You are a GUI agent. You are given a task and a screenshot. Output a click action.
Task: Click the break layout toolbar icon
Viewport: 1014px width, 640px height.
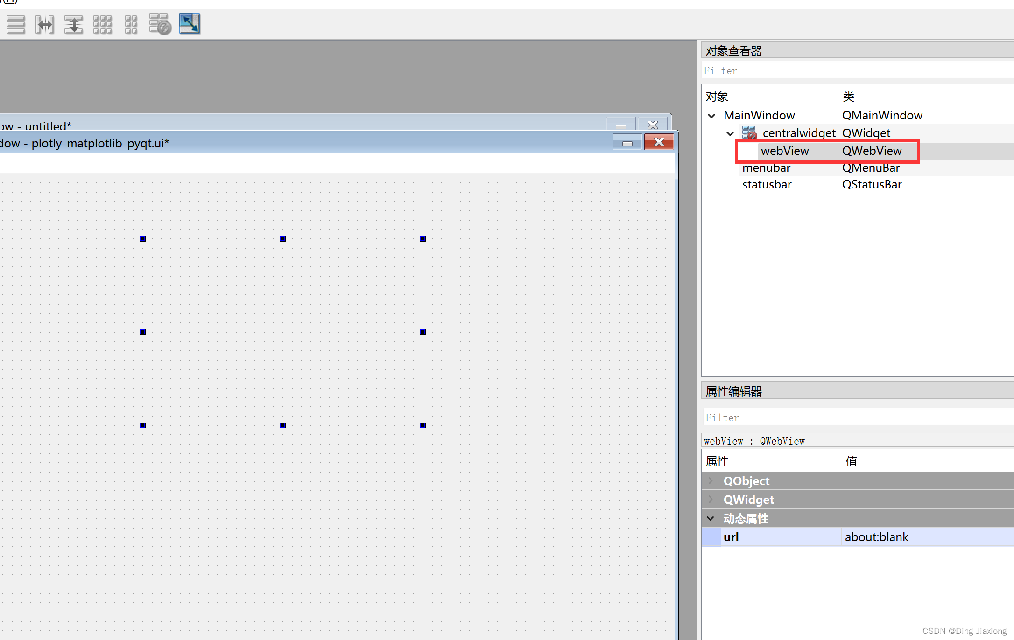(160, 24)
